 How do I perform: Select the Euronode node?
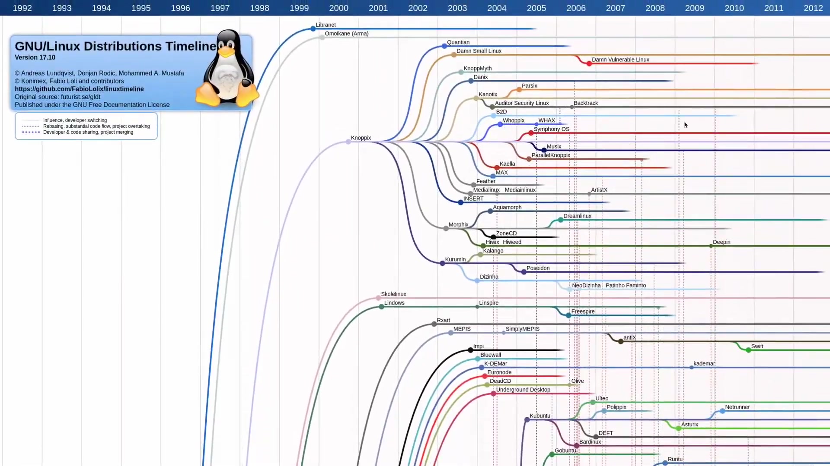pyautogui.click(x=485, y=376)
